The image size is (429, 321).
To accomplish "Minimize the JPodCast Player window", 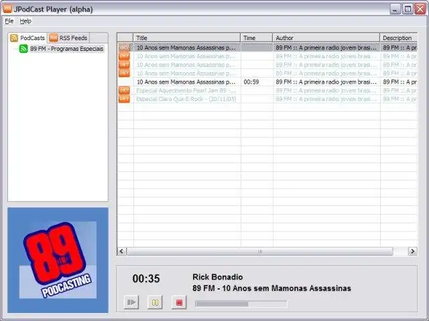I will (x=395, y=9).
